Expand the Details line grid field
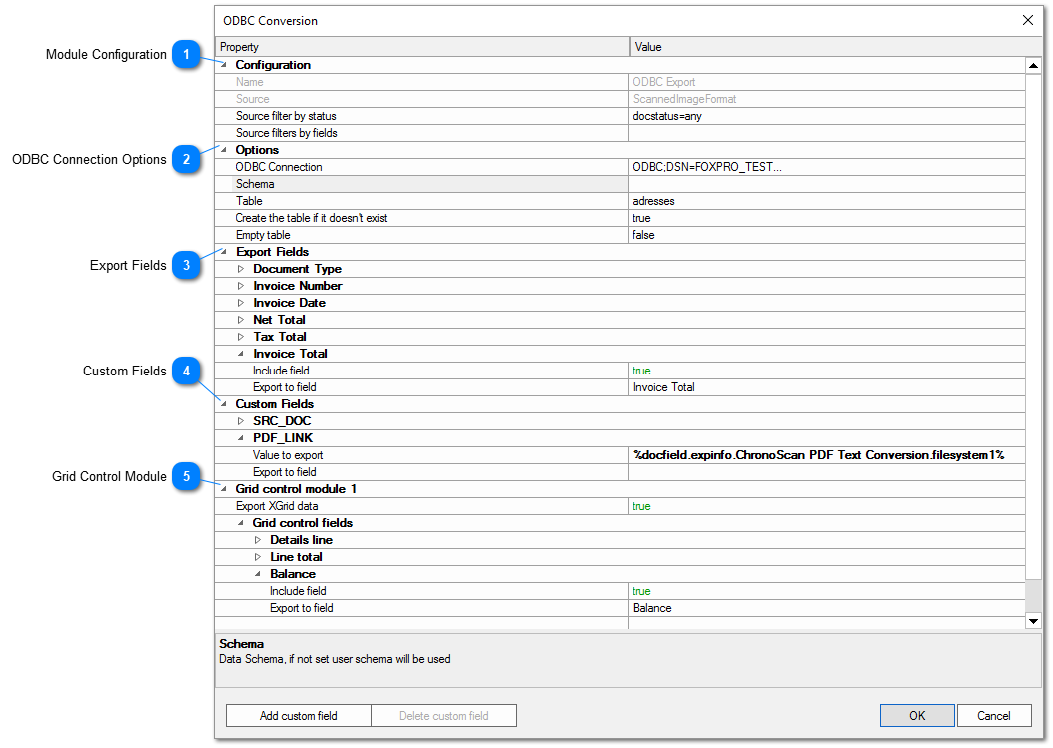This screenshot has width=1053, height=748. click(257, 540)
